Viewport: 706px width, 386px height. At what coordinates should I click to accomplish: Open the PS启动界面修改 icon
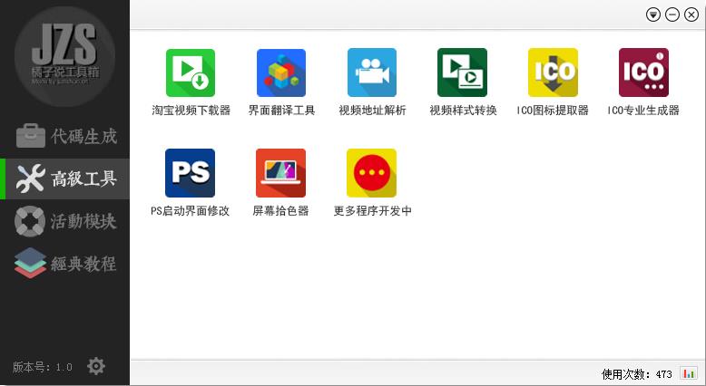click(x=190, y=173)
